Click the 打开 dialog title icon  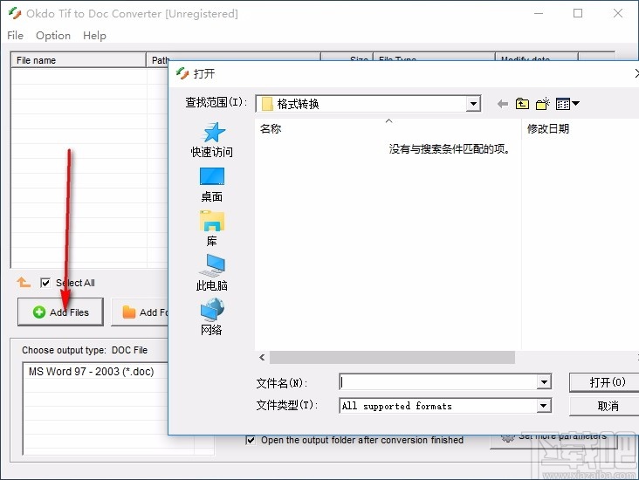click(x=182, y=74)
